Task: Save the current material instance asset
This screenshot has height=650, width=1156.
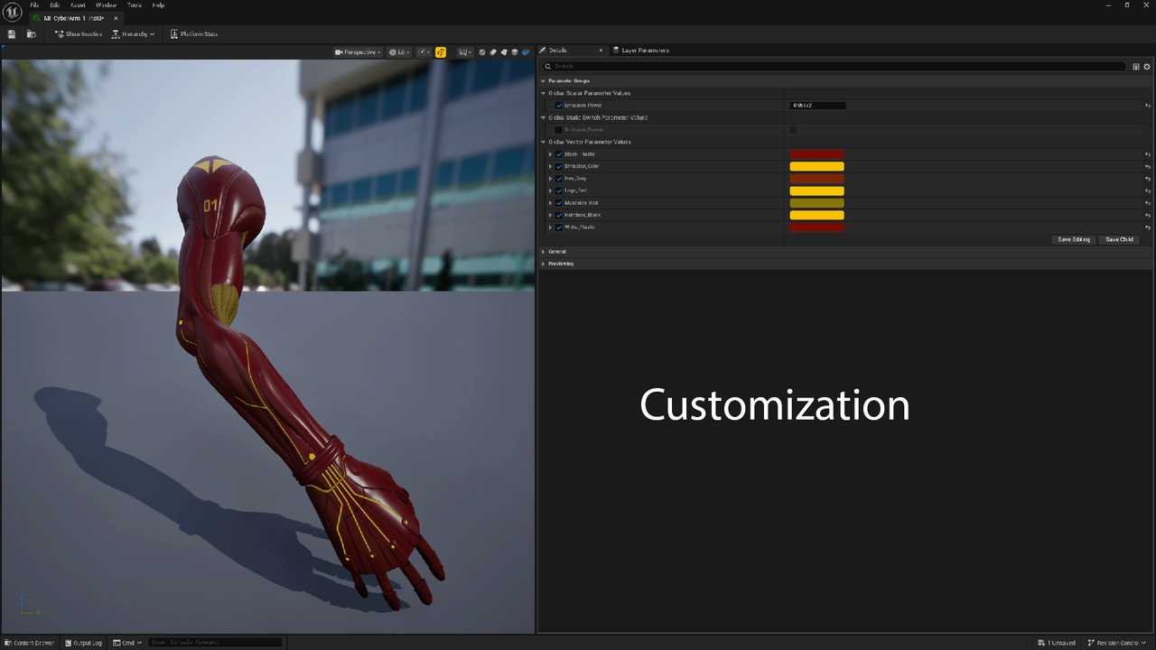Action: pyautogui.click(x=12, y=34)
